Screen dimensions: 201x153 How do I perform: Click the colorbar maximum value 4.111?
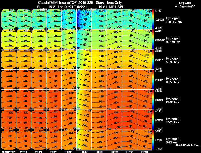coord(158,111)
